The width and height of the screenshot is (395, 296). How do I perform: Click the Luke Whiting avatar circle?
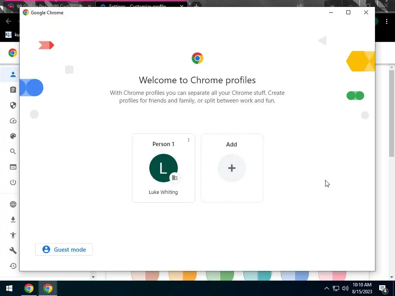(163, 168)
